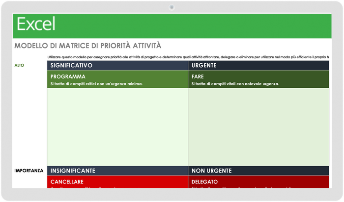Select the ALTO axis label
The height and width of the screenshot is (202, 344).
[19, 65]
